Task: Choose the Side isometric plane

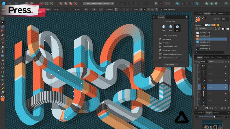Action: [x=171, y=28]
